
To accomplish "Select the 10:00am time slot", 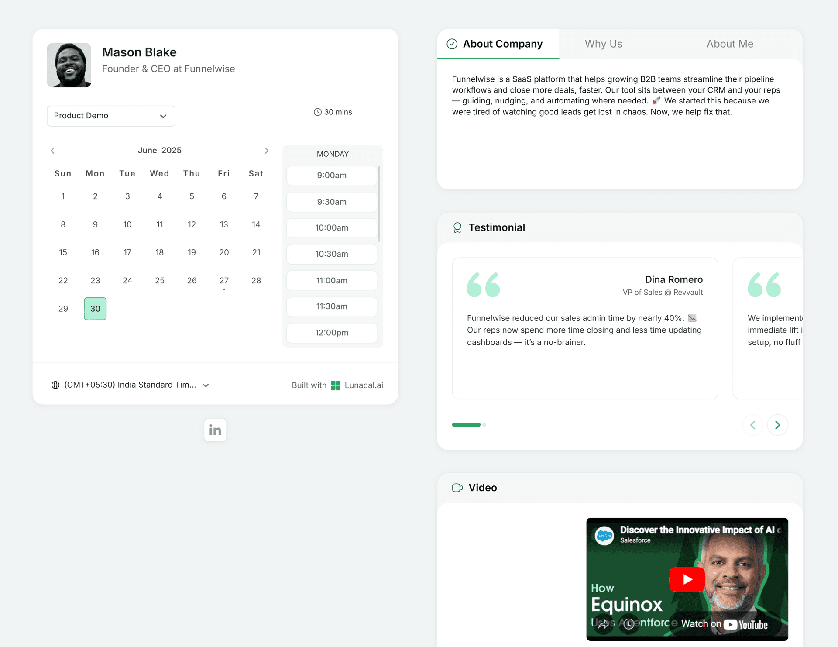I will (332, 228).
